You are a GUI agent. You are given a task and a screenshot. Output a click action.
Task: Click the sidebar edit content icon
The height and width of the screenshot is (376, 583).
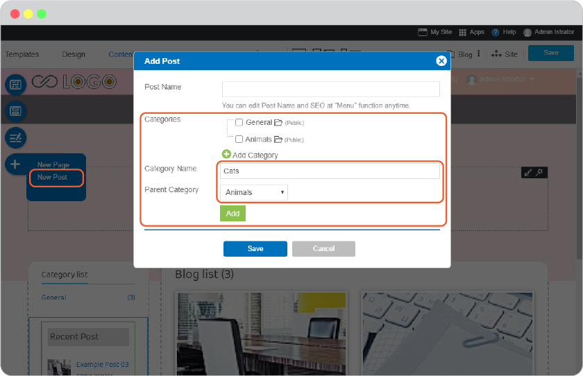pos(15,138)
